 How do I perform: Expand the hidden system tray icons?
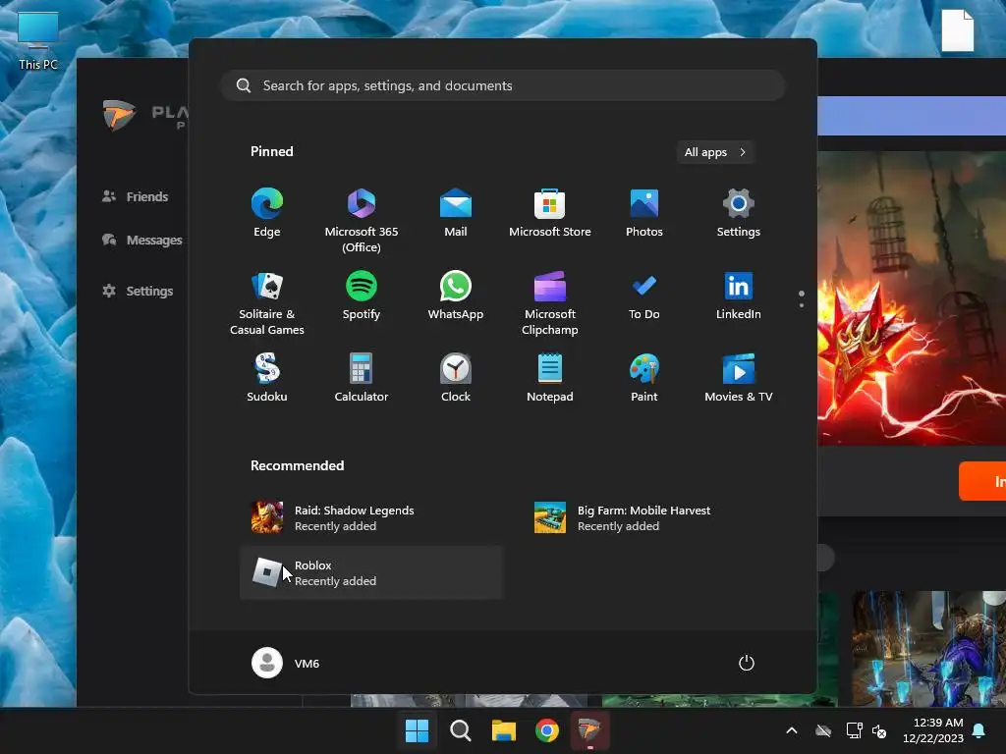click(x=792, y=730)
